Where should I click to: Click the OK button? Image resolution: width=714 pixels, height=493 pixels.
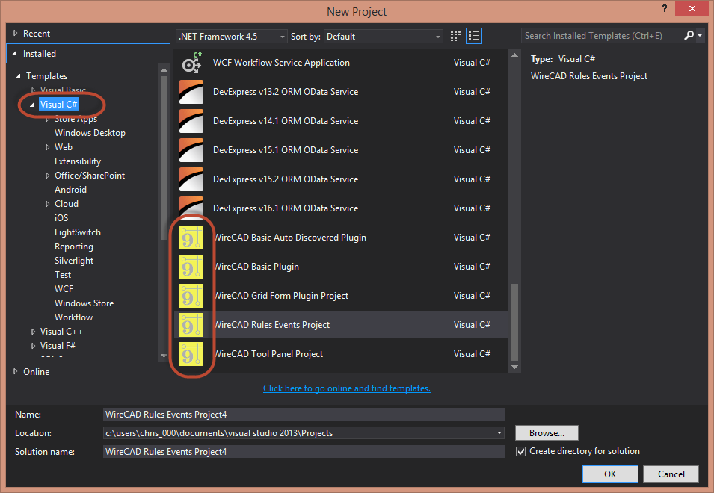point(610,474)
